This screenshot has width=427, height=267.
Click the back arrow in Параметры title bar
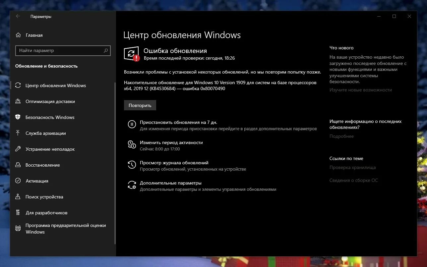18,16
